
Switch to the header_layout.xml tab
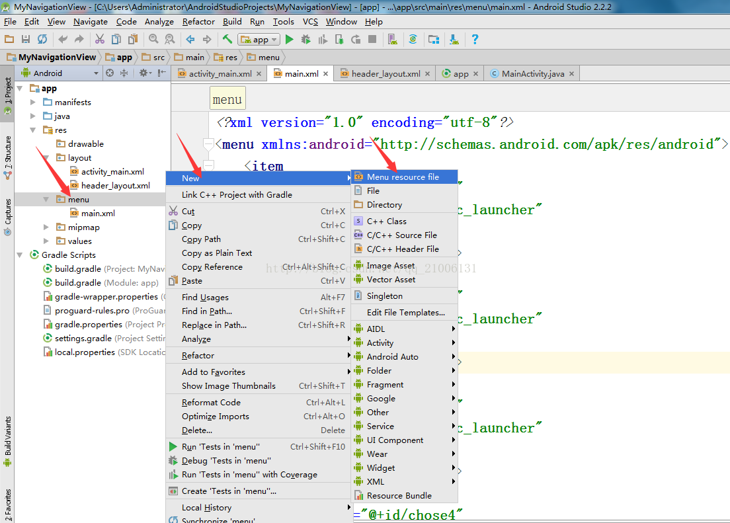(385, 73)
